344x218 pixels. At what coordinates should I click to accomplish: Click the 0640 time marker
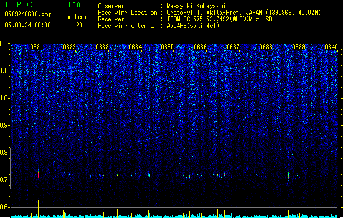331,47
